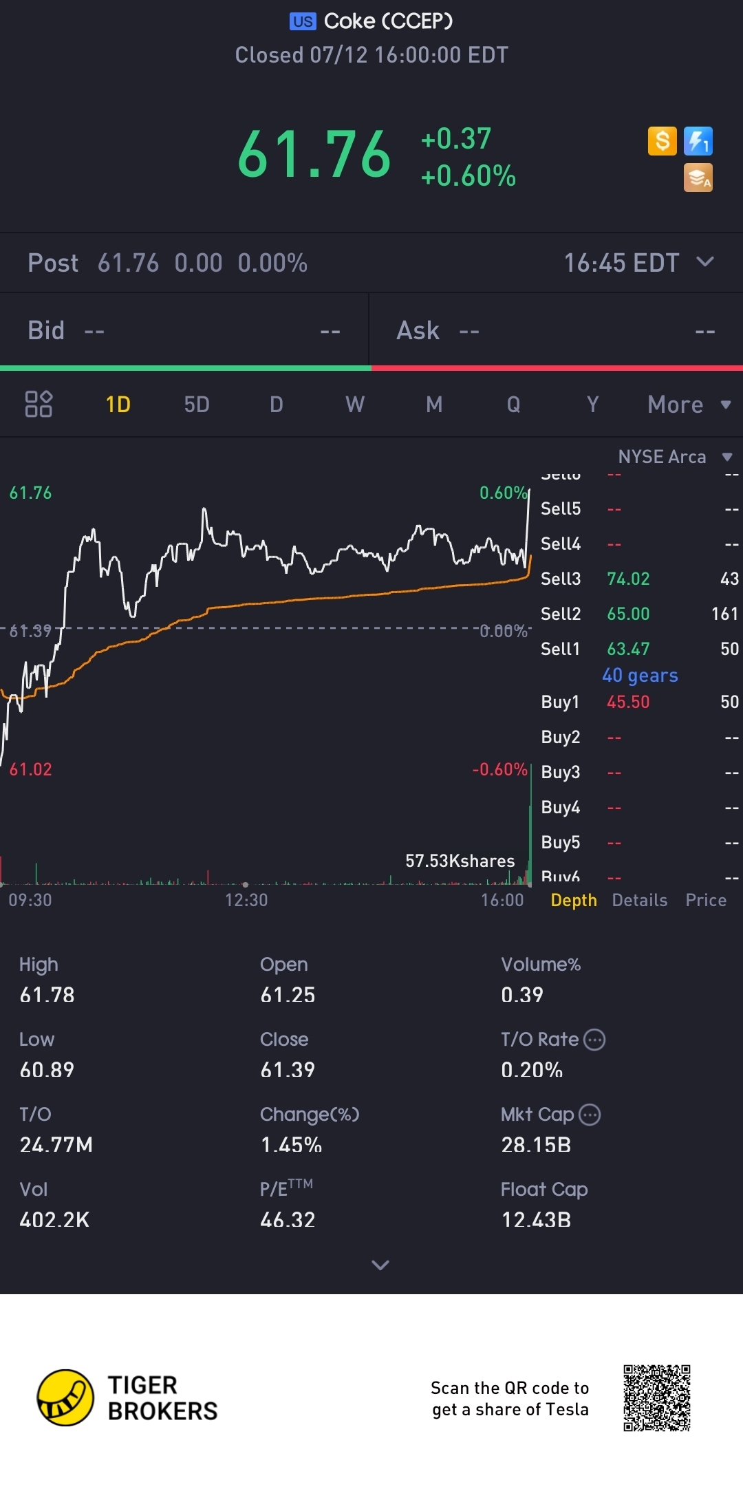Image resolution: width=743 pixels, height=1502 pixels.
Task: Tap the Change(%) 1.45% value
Action: [x=291, y=1144]
